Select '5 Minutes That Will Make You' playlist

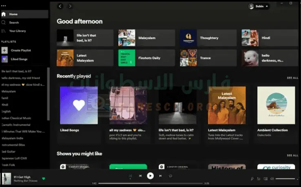pos(23,131)
